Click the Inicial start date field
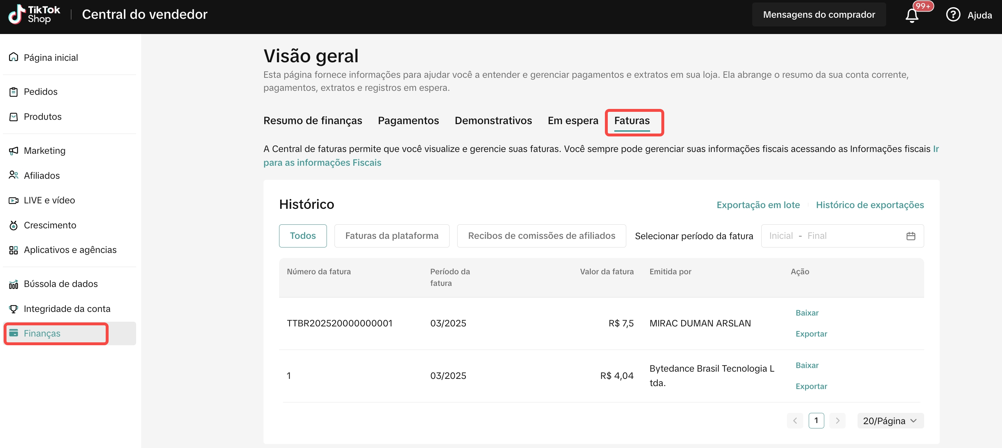This screenshot has height=448, width=1002. (781, 236)
